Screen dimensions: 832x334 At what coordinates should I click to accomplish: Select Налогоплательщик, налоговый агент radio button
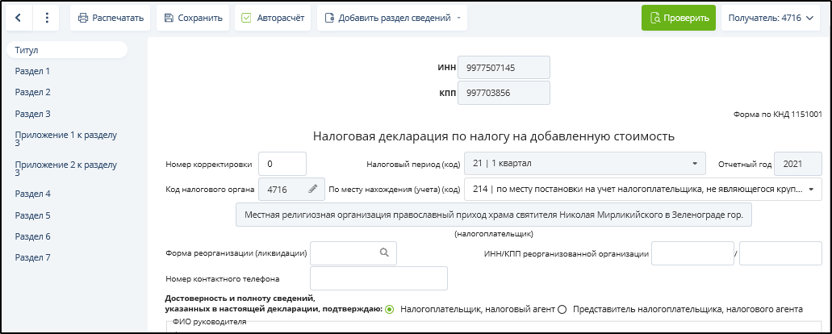[x=390, y=309]
